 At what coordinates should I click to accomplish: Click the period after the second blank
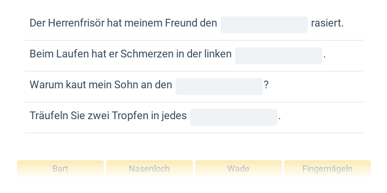(325, 55)
